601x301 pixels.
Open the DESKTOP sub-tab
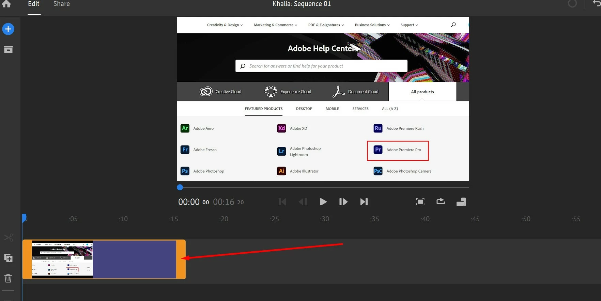pyautogui.click(x=304, y=109)
